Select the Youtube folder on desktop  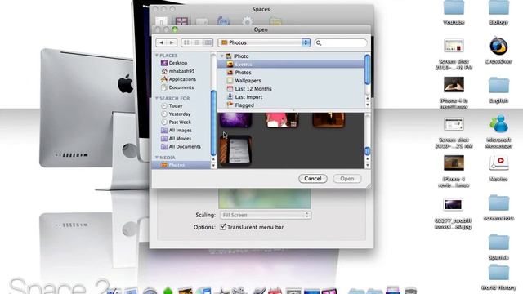[454, 12]
